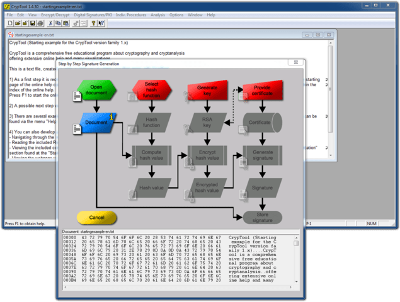The height and width of the screenshot is (302, 400).
Task: Click the certificate icon beside Provide certificate
Action: click(x=243, y=97)
